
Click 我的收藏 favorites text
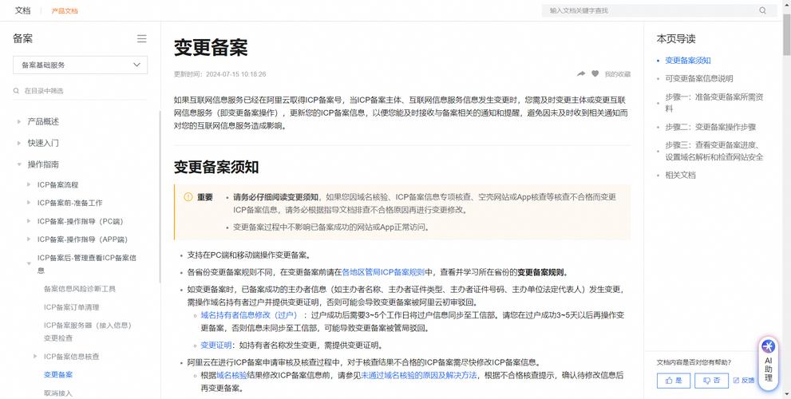618,74
